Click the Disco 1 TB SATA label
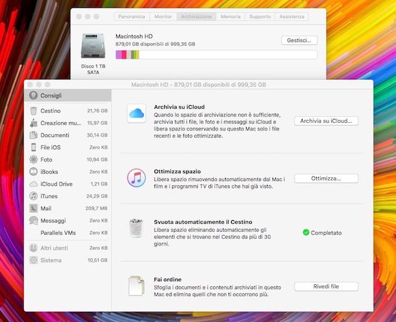 (x=93, y=69)
